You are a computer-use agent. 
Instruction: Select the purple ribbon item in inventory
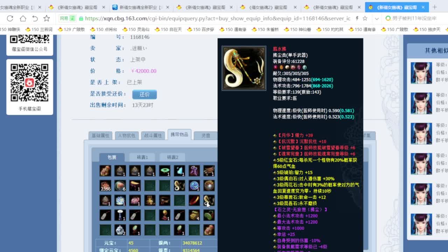pyautogui.click(x=194, y=170)
